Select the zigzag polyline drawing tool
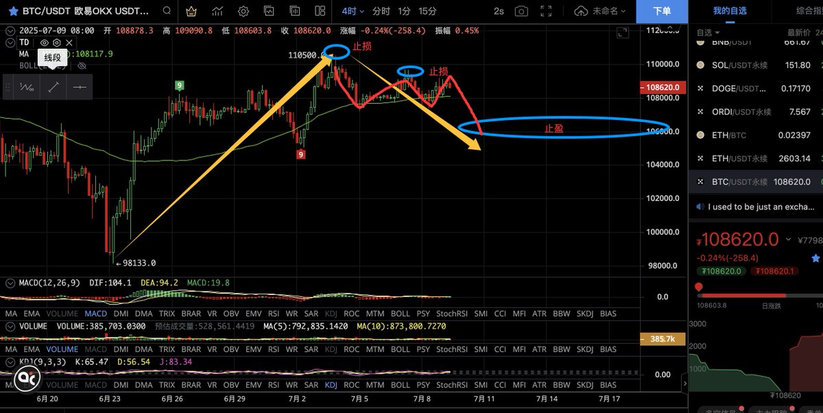The width and height of the screenshot is (823, 413). [x=27, y=87]
